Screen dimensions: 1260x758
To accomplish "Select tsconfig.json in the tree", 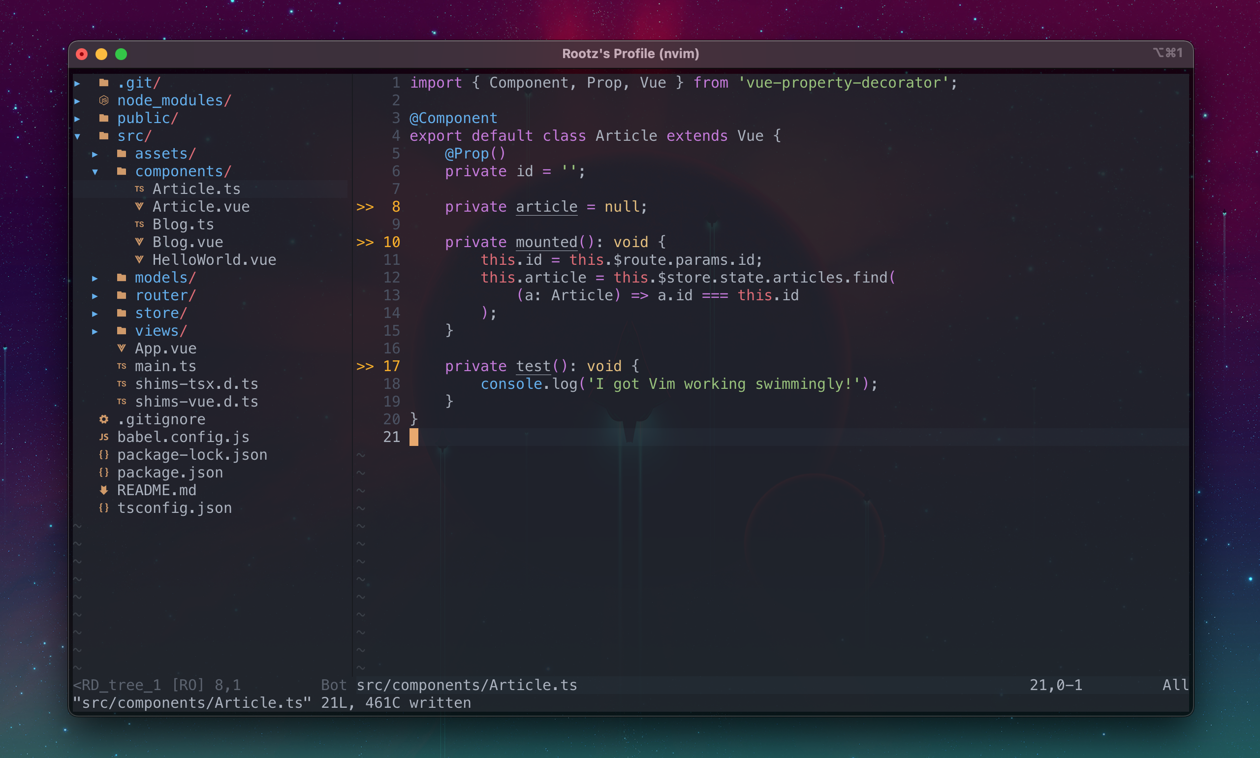I will pyautogui.click(x=174, y=508).
